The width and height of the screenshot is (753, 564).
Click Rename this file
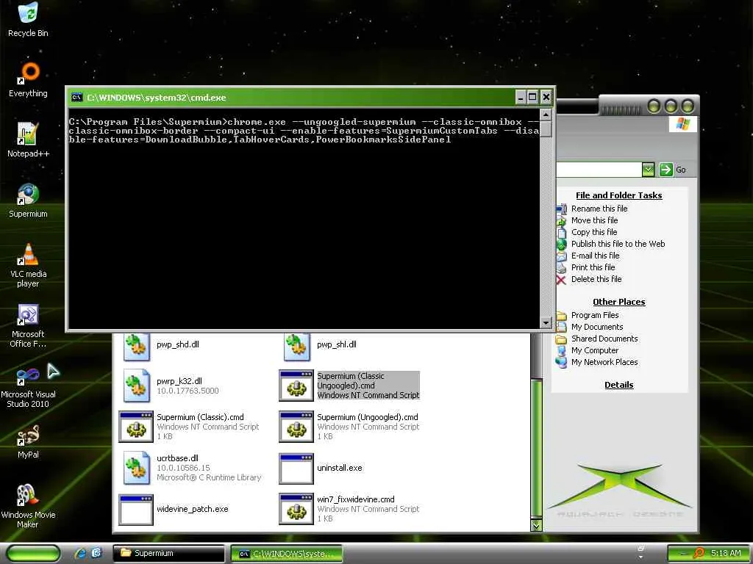point(599,209)
